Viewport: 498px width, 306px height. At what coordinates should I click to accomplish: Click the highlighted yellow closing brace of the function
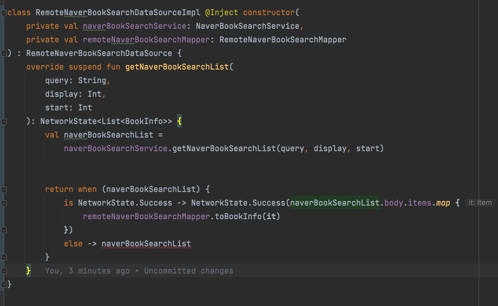28,270
